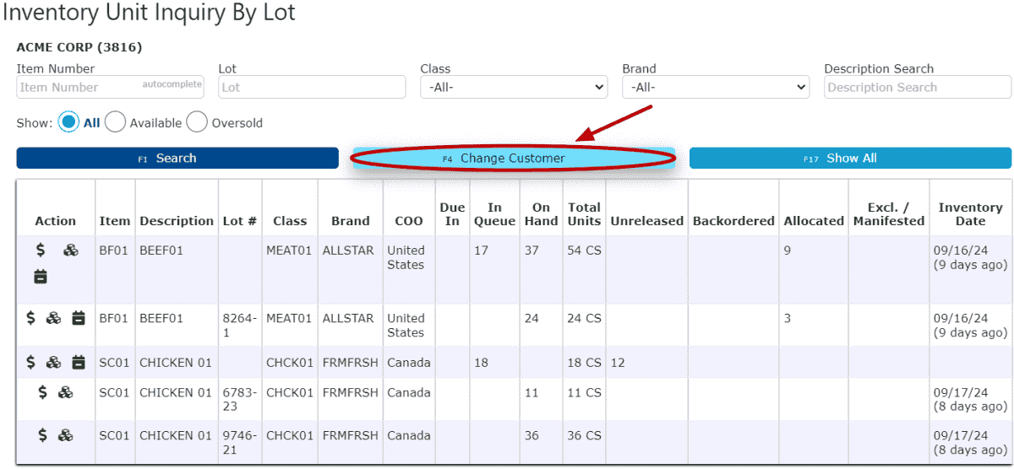Viewport: 1014px width, 469px height.
Task: Click the unreleased value 12
Action: [x=618, y=363]
